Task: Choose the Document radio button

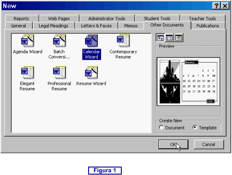Action: pyautogui.click(x=162, y=127)
